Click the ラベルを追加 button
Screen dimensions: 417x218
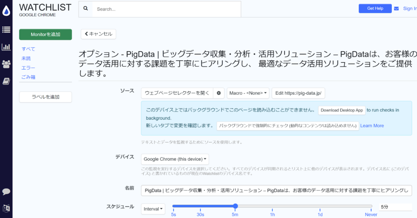[46, 97]
